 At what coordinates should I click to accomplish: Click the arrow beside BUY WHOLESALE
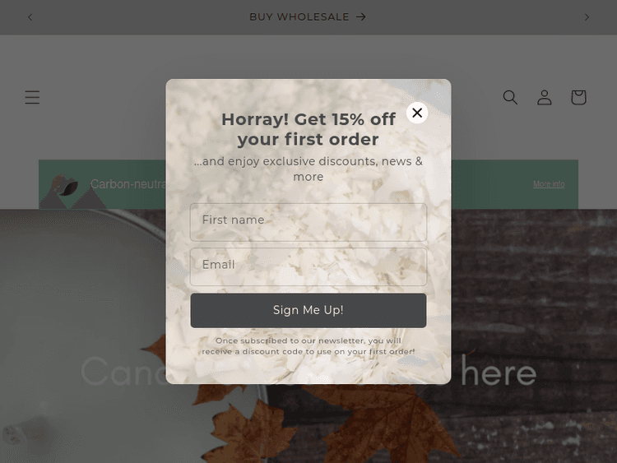pos(361,17)
